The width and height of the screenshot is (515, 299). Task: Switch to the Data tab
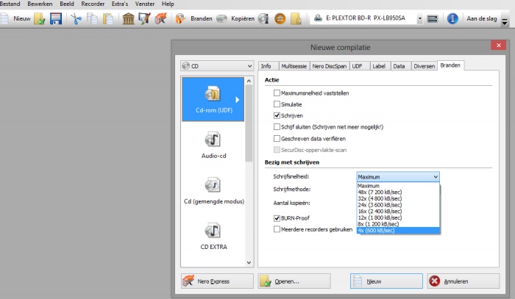click(x=400, y=66)
